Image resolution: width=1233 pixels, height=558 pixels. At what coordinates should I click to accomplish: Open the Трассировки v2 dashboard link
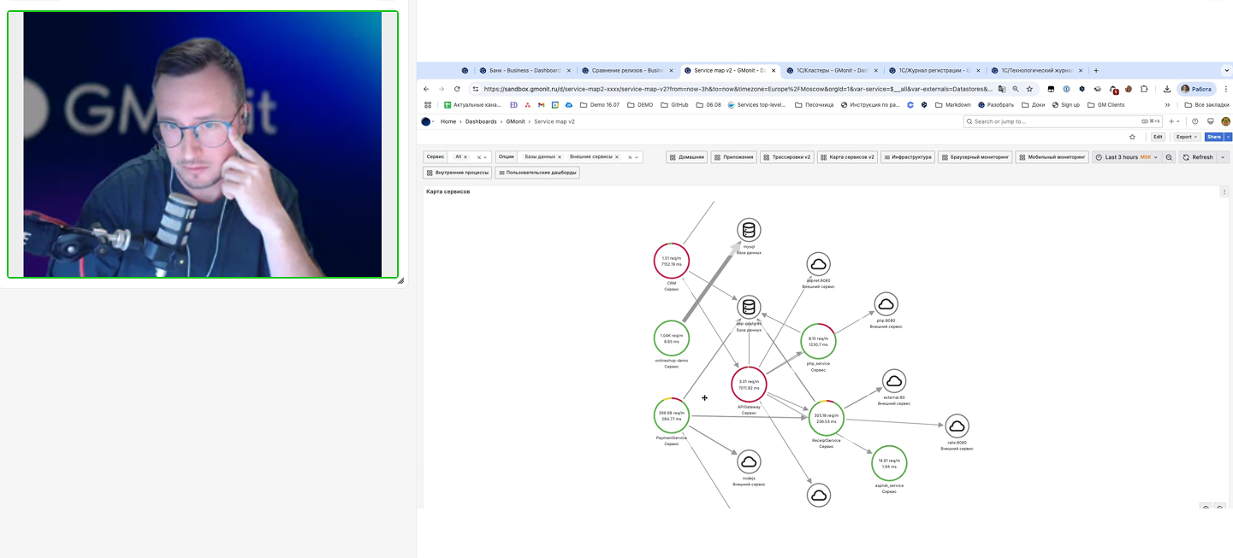pyautogui.click(x=787, y=157)
